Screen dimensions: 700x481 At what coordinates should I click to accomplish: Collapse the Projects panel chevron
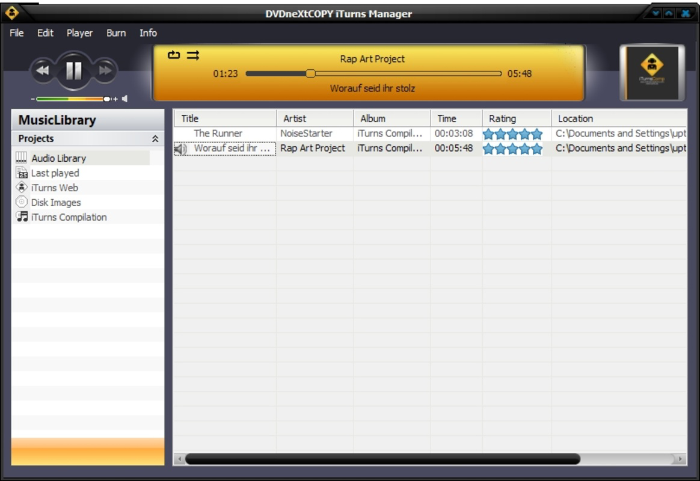click(155, 139)
